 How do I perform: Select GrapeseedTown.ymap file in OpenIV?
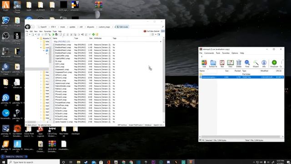(x=64, y=72)
